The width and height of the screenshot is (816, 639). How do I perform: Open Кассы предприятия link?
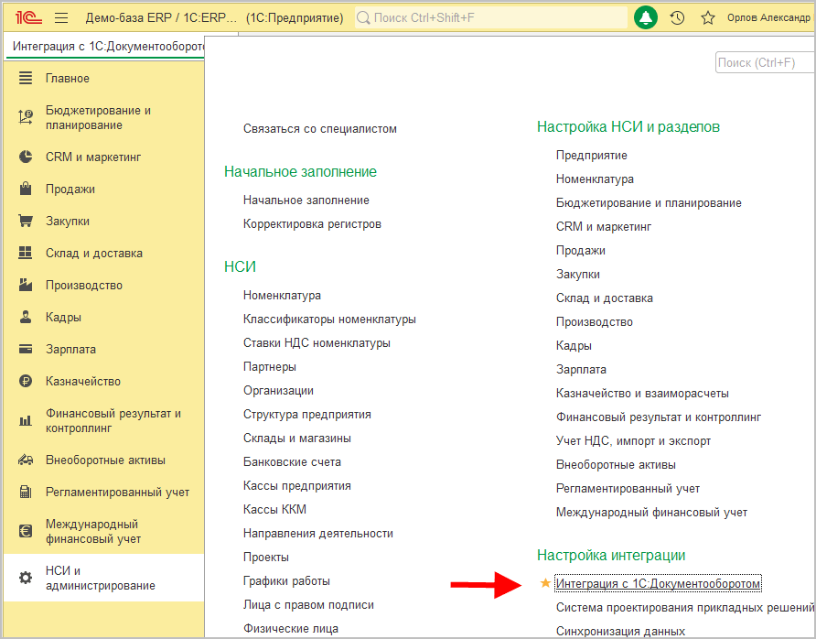[297, 485]
